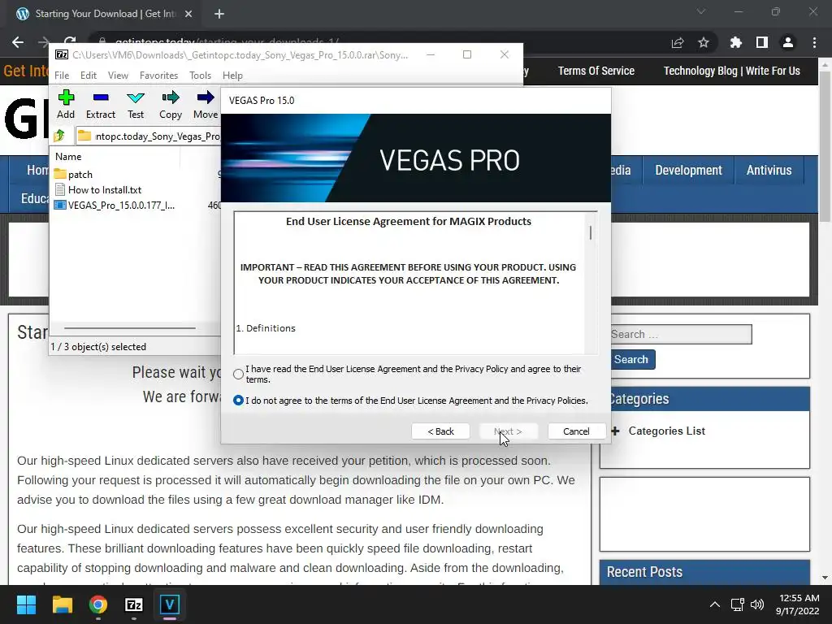Open the Help menu in 7-Zip
Viewport: 832px width, 624px height.
(232, 76)
